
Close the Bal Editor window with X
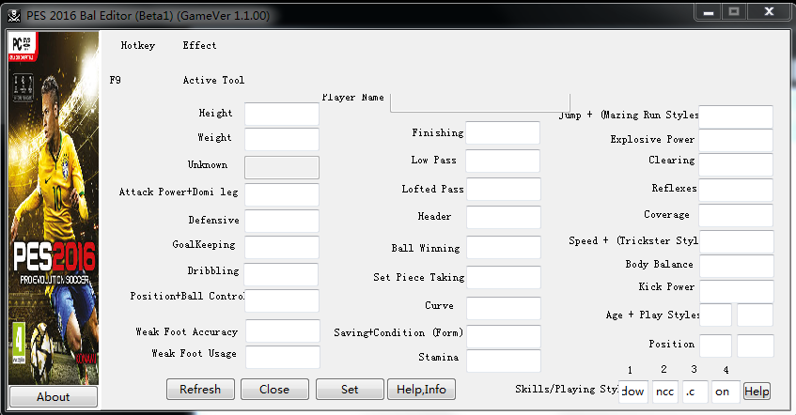[x=769, y=11]
